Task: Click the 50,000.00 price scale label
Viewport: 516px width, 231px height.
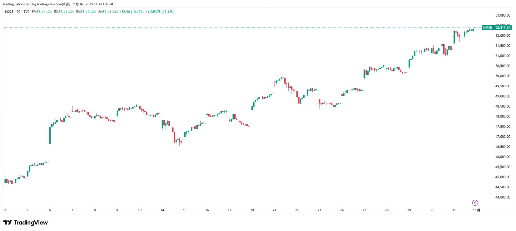Action: (503, 76)
